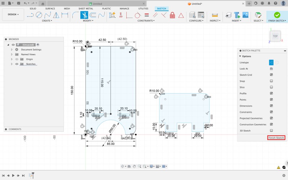This screenshot has height=180, width=288.
Task: Switch to the SURFACE tab
Action: [50, 9]
